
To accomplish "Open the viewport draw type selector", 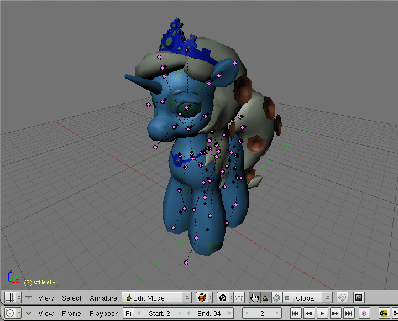I will coord(205,298).
